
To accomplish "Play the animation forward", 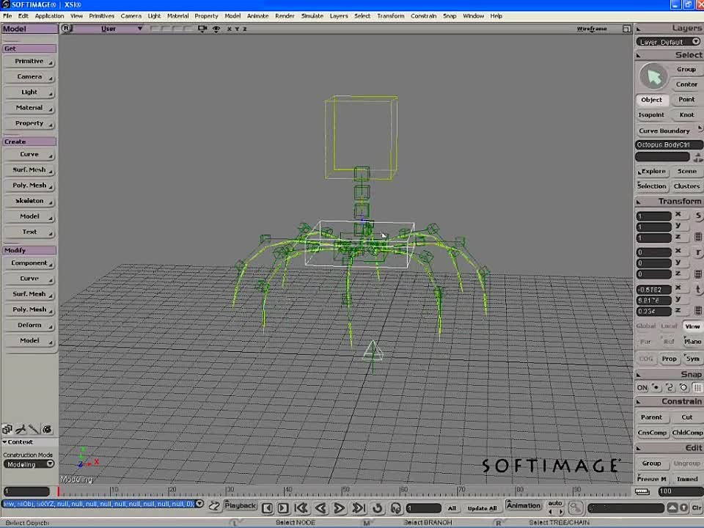I will point(340,507).
